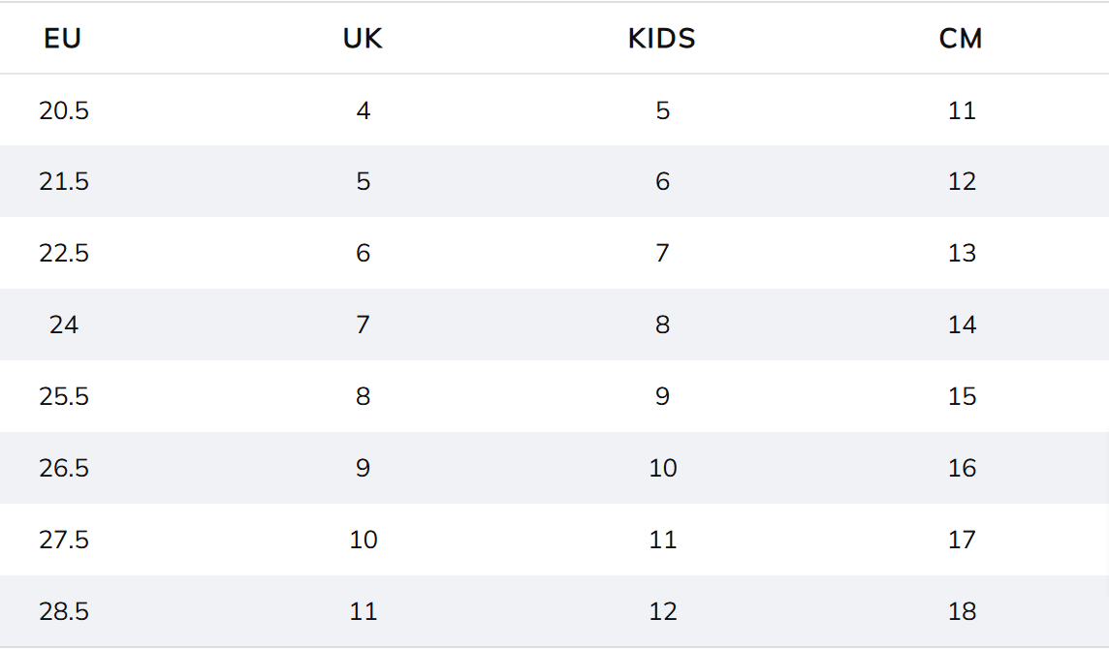Click KIDS size 12 in last row
The height and width of the screenshot is (649, 1109).
coord(663,611)
